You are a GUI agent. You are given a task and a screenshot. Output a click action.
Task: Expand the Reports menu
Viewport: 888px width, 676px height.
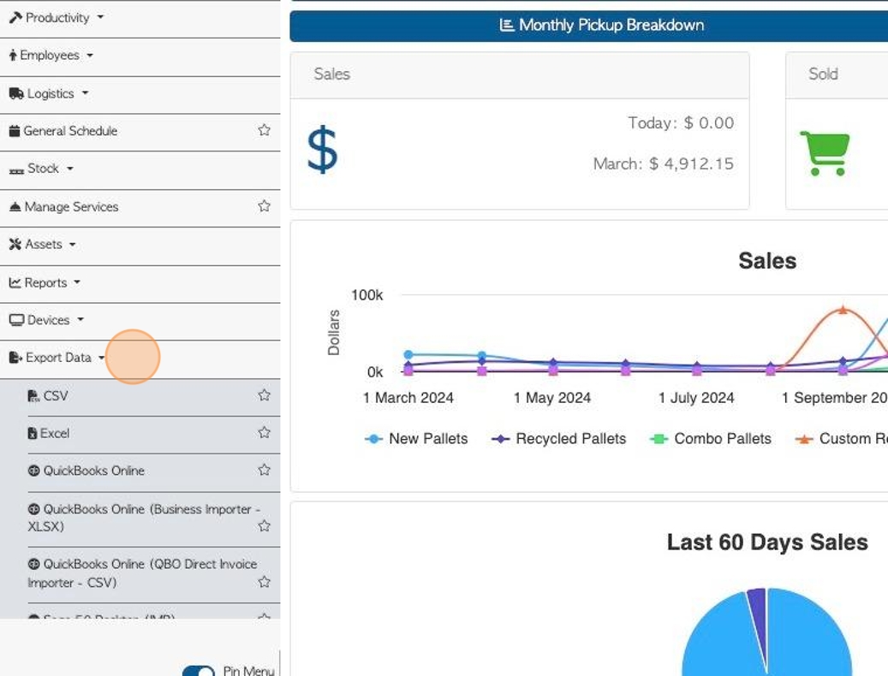[x=45, y=282]
